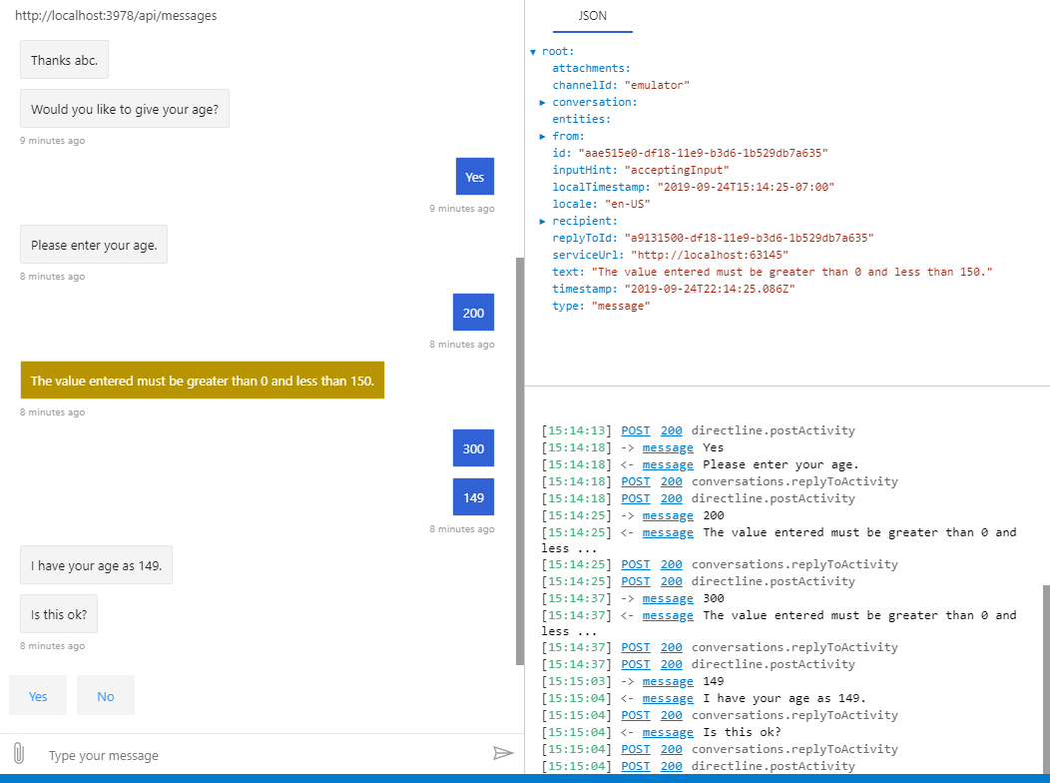
Task: Choose the Yes suggested action button
Action: (x=38, y=696)
